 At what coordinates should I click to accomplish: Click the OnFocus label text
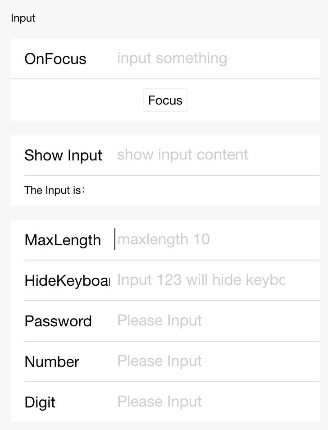(x=55, y=59)
